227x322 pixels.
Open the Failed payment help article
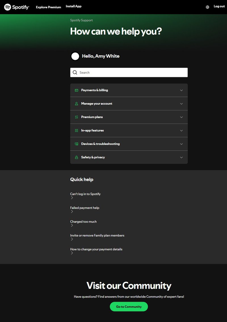[85, 208]
